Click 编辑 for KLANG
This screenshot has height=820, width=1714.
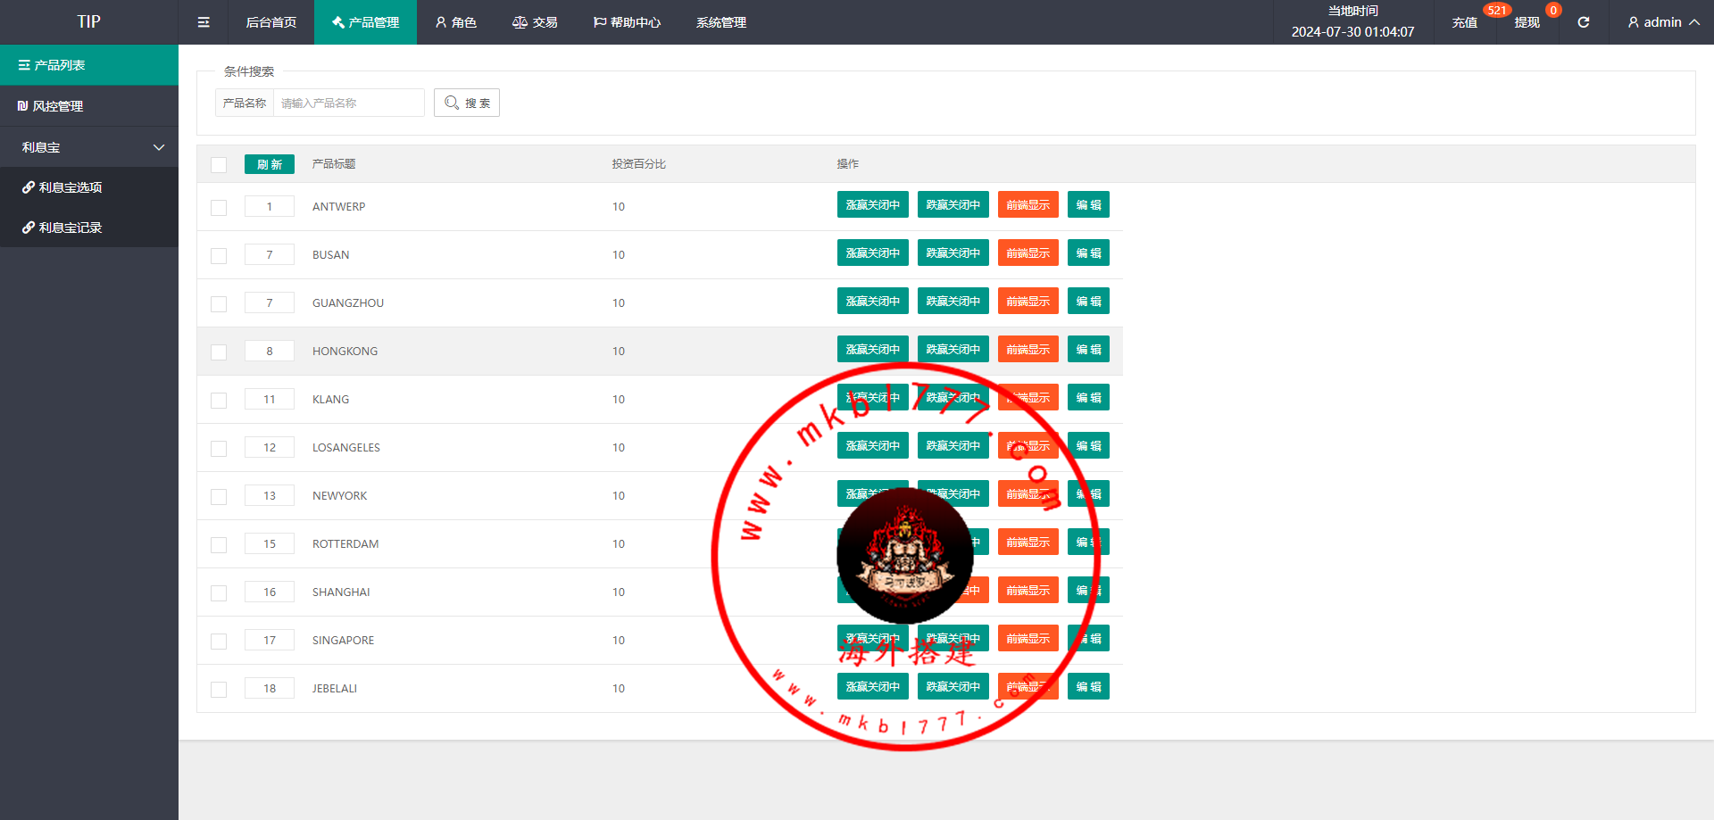tap(1088, 397)
